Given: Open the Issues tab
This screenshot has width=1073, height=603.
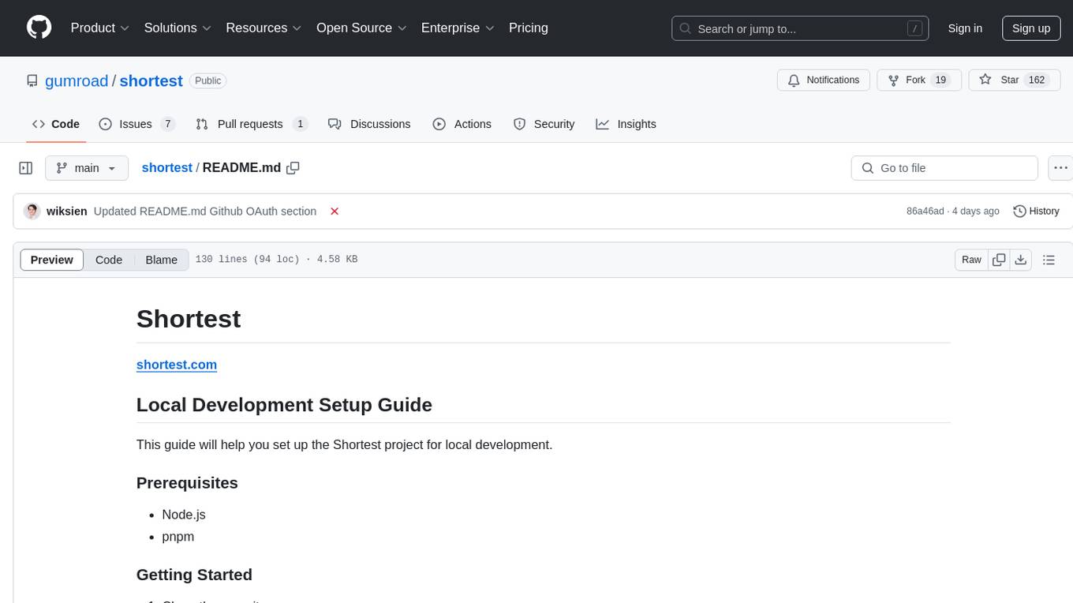Looking at the screenshot, I should 136,124.
